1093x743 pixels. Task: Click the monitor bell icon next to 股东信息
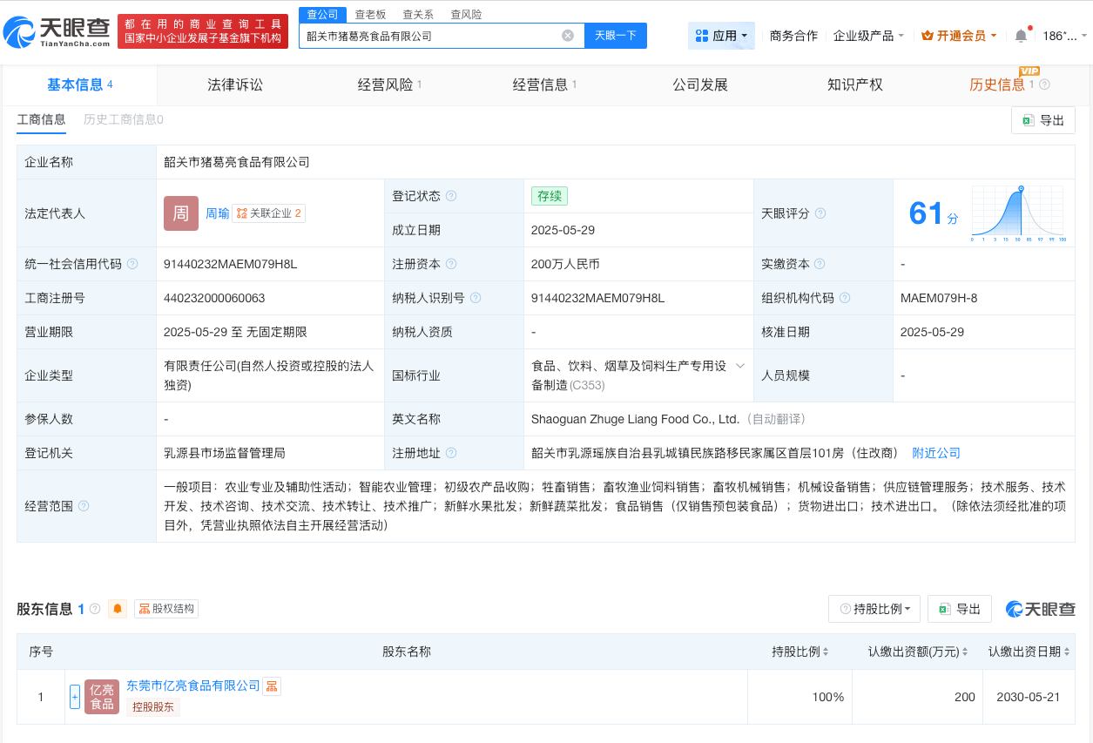click(117, 608)
